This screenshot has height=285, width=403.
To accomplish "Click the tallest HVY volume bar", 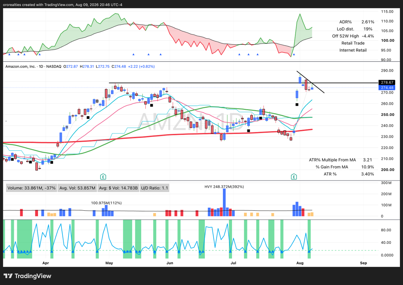I will tap(224, 203).
